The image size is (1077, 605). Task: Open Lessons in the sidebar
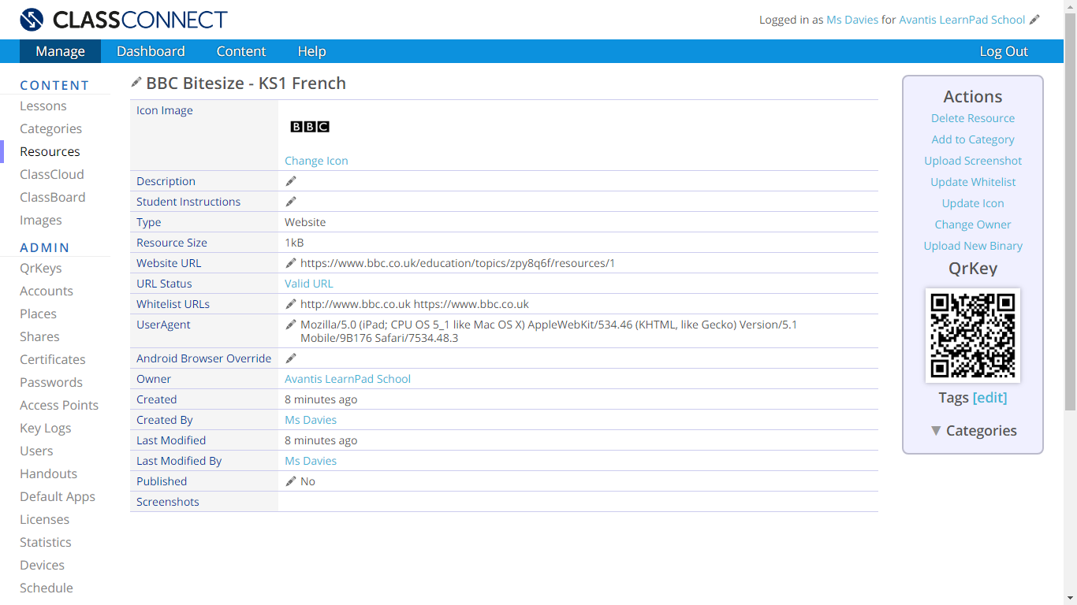(x=43, y=106)
